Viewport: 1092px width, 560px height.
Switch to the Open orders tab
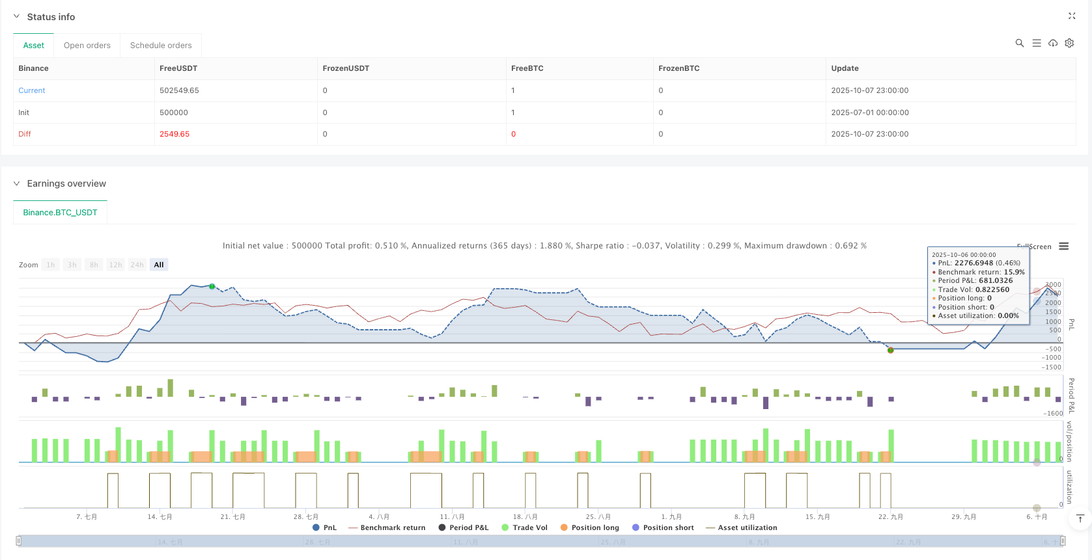click(x=87, y=46)
